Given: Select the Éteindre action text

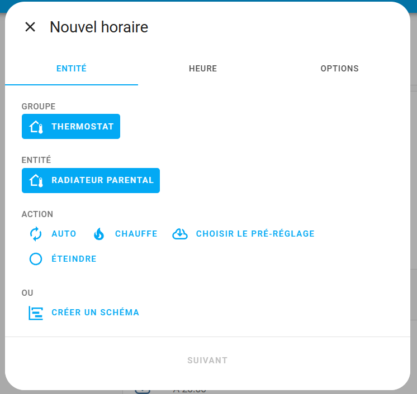Looking at the screenshot, I should coord(74,259).
